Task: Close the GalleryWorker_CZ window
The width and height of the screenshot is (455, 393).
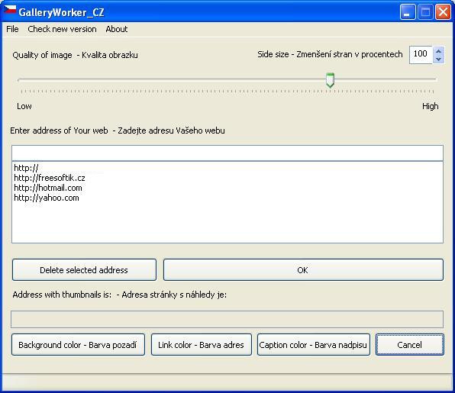Action: click(443, 12)
